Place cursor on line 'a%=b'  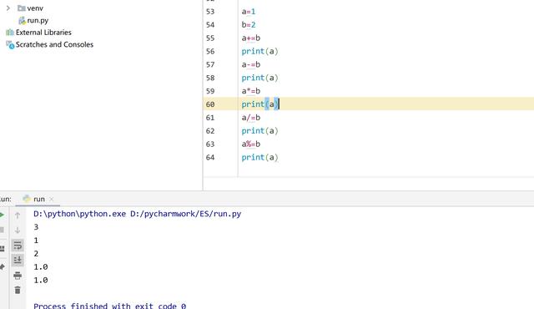click(x=251, y=144)
